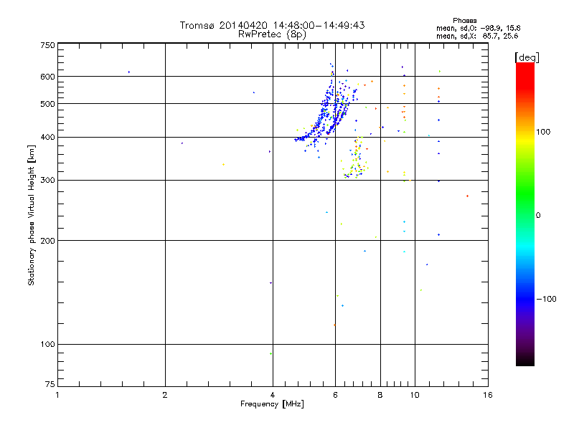Click the x-axis tick label '4'

pyautogui.click(x=273, y=395)
